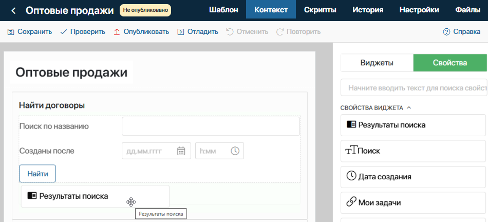The image size is (488, 222).
Task: Click the Отладить play icon
Action: 180,32
